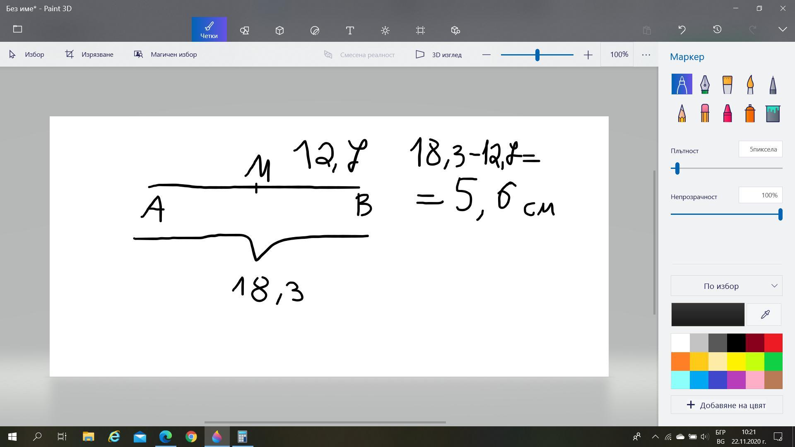The height and width of the screenshot is (447, 795).
Task: Click Добавяне на цвят button
Action: tap(726, 405)
